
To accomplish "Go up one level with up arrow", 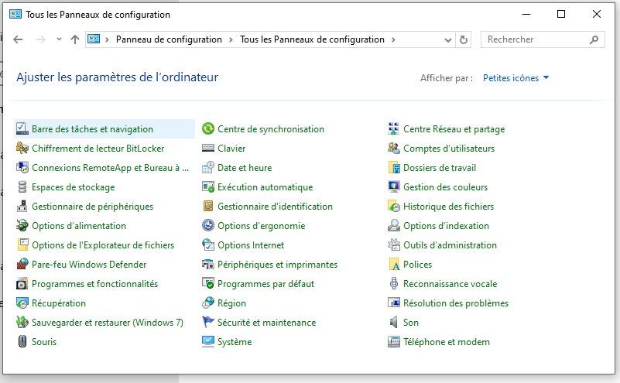I will point(75,39).
